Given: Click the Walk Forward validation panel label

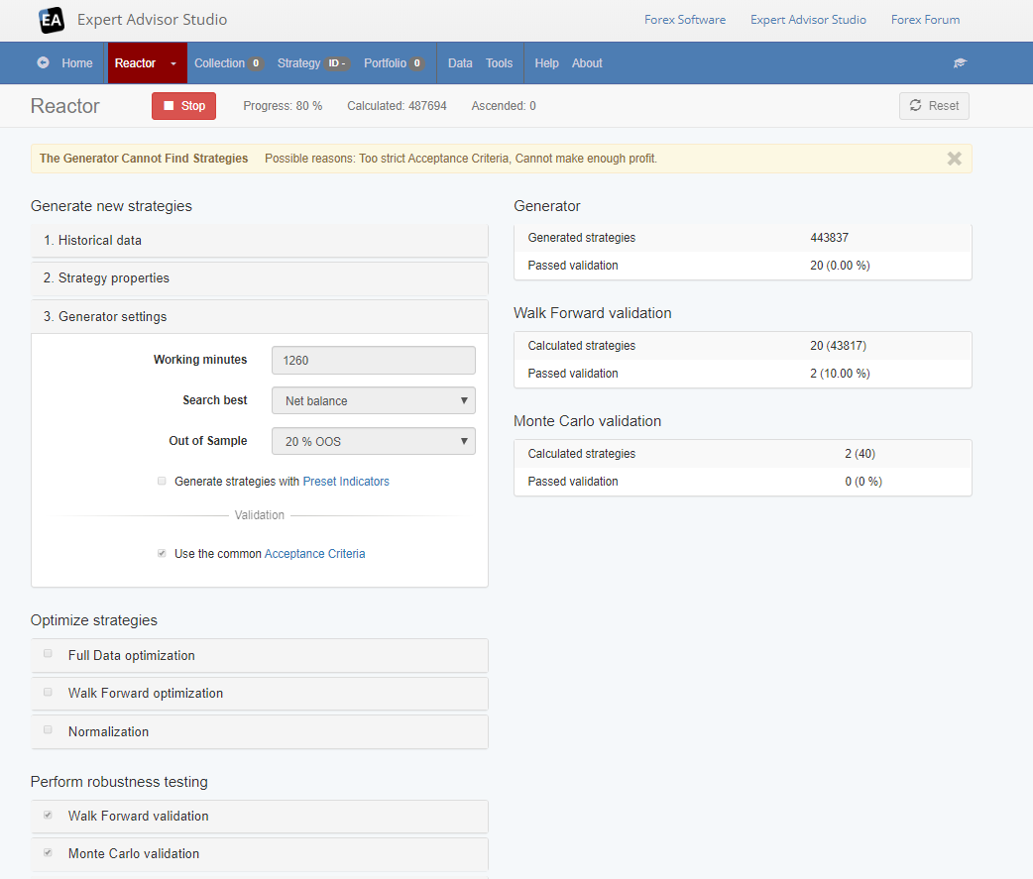Looking at the screenshot, I should tap(139, 817).
